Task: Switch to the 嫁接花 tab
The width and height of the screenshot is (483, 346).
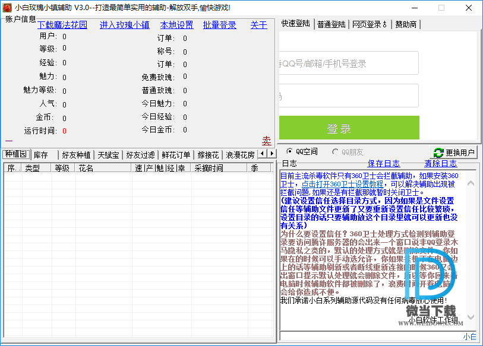Action: pyautogui.click(x=208, y=155)
